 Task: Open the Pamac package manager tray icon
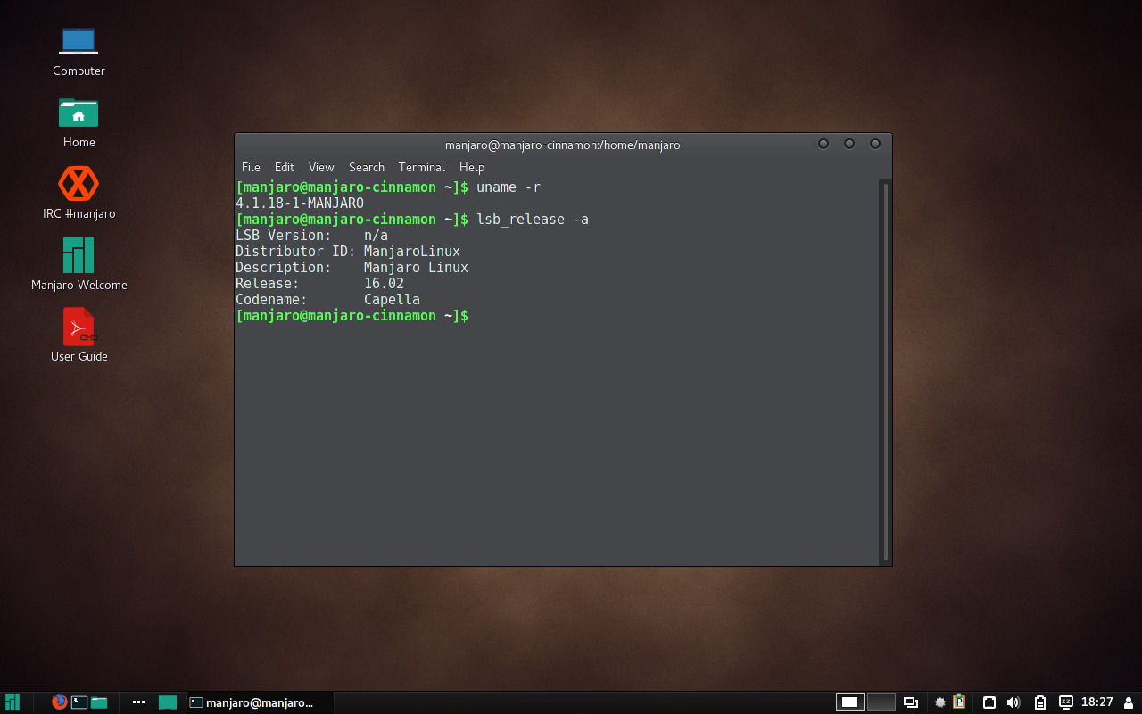click(x=959, y=702)
